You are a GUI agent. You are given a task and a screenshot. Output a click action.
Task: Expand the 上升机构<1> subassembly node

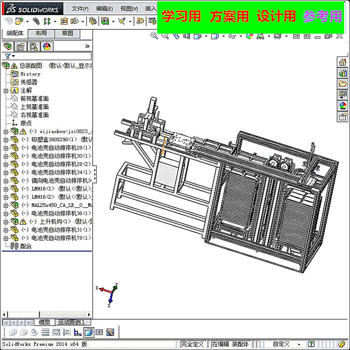6,222
